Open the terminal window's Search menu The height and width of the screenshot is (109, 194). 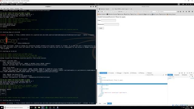click(12, 9)
